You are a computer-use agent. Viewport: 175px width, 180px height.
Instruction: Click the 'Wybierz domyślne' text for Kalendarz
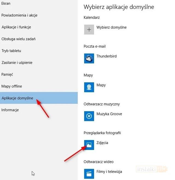point(112,27)
